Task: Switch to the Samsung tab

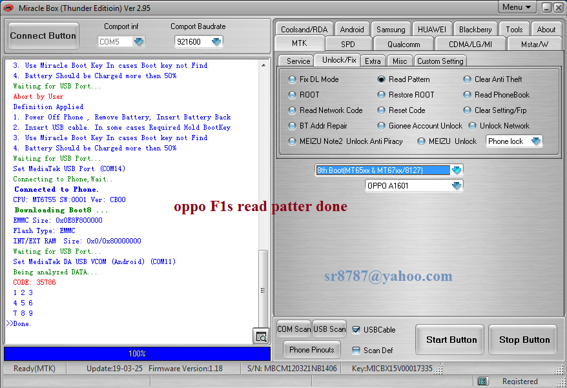Action: pyautogui.click(x=391, y=29)
